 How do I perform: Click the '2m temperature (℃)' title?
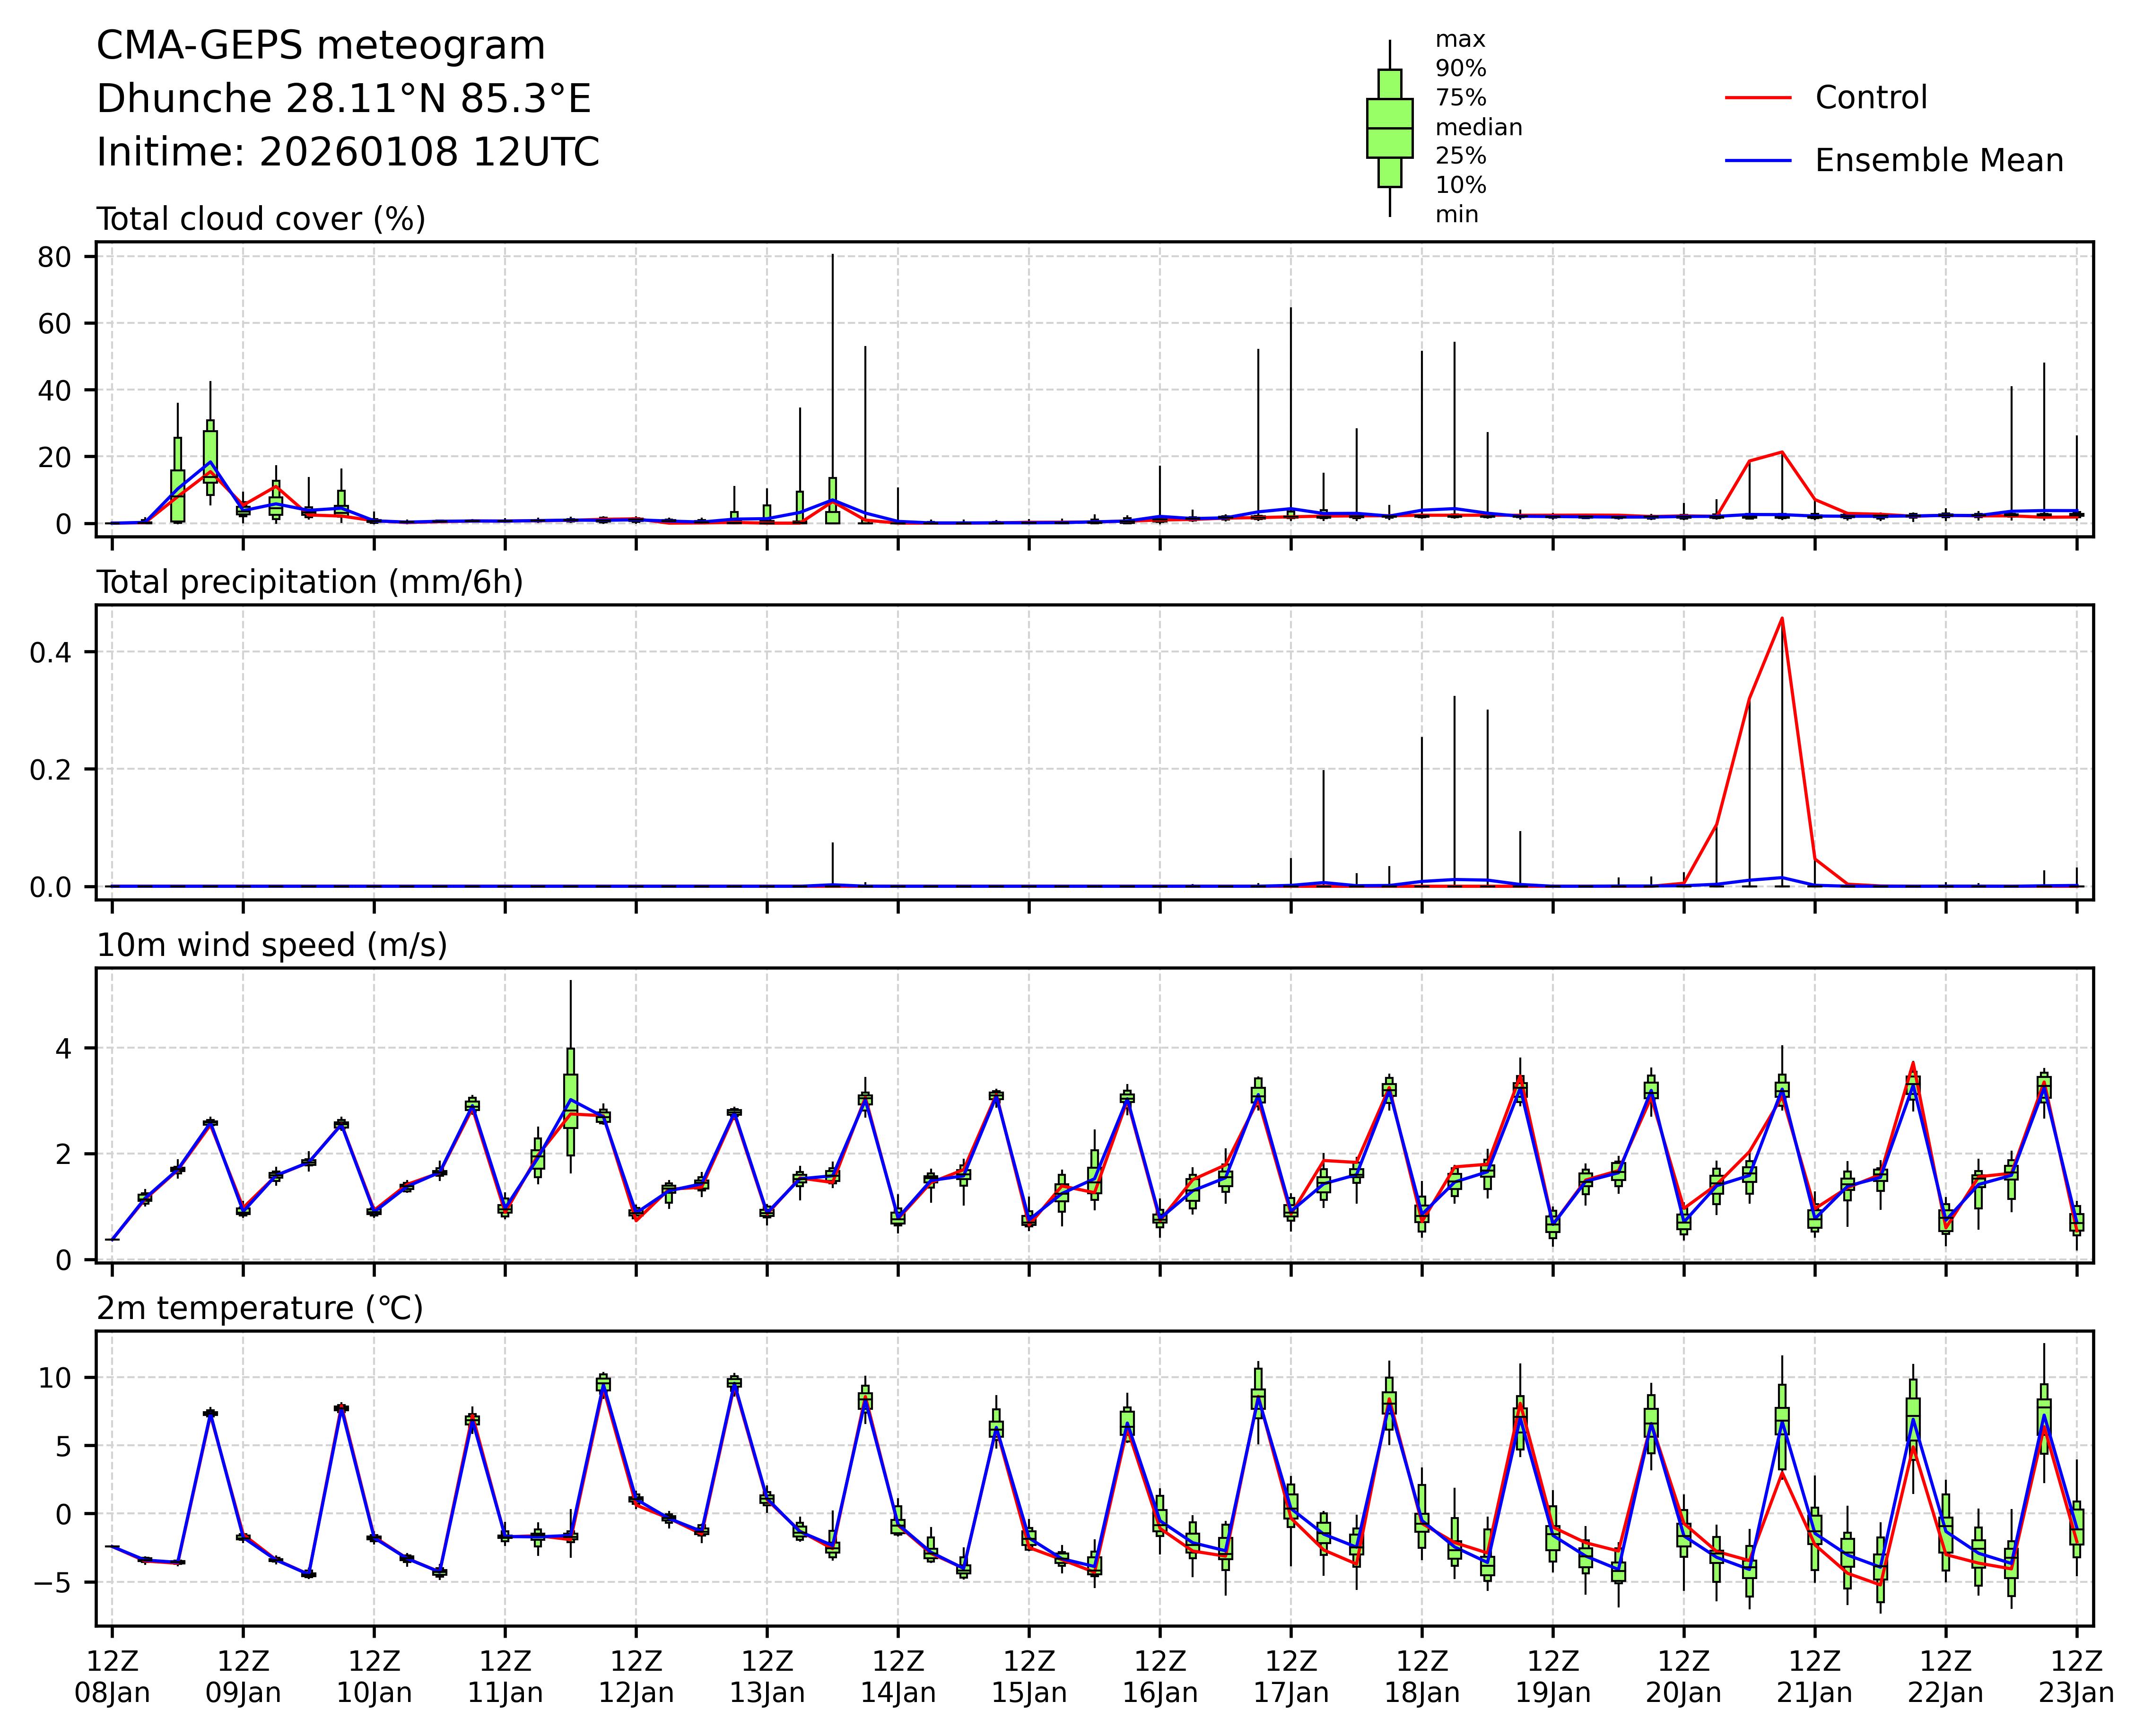(260, 1308)
